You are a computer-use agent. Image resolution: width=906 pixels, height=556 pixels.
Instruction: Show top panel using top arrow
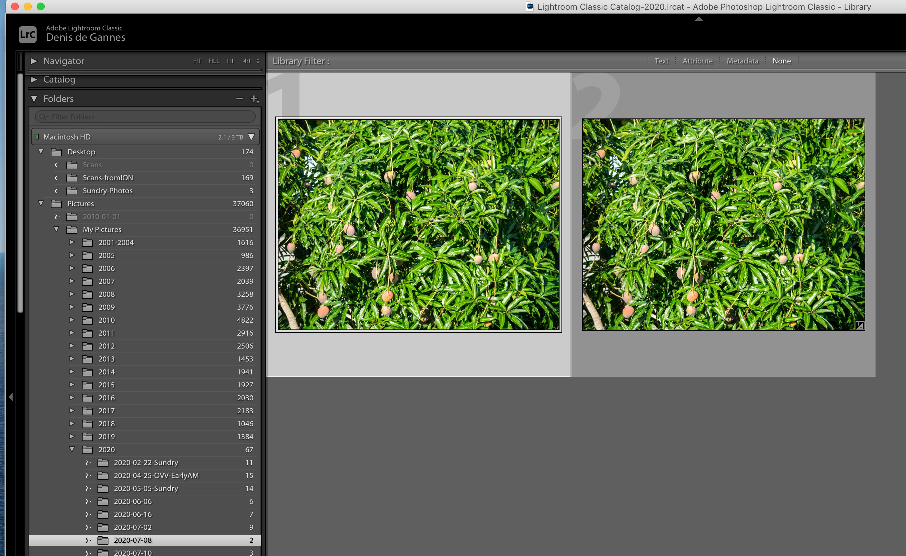(x=699, y=19)
